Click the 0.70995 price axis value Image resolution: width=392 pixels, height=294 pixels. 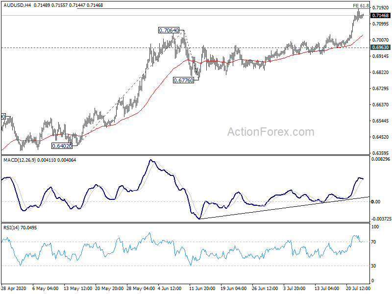(x=381, y=24)
